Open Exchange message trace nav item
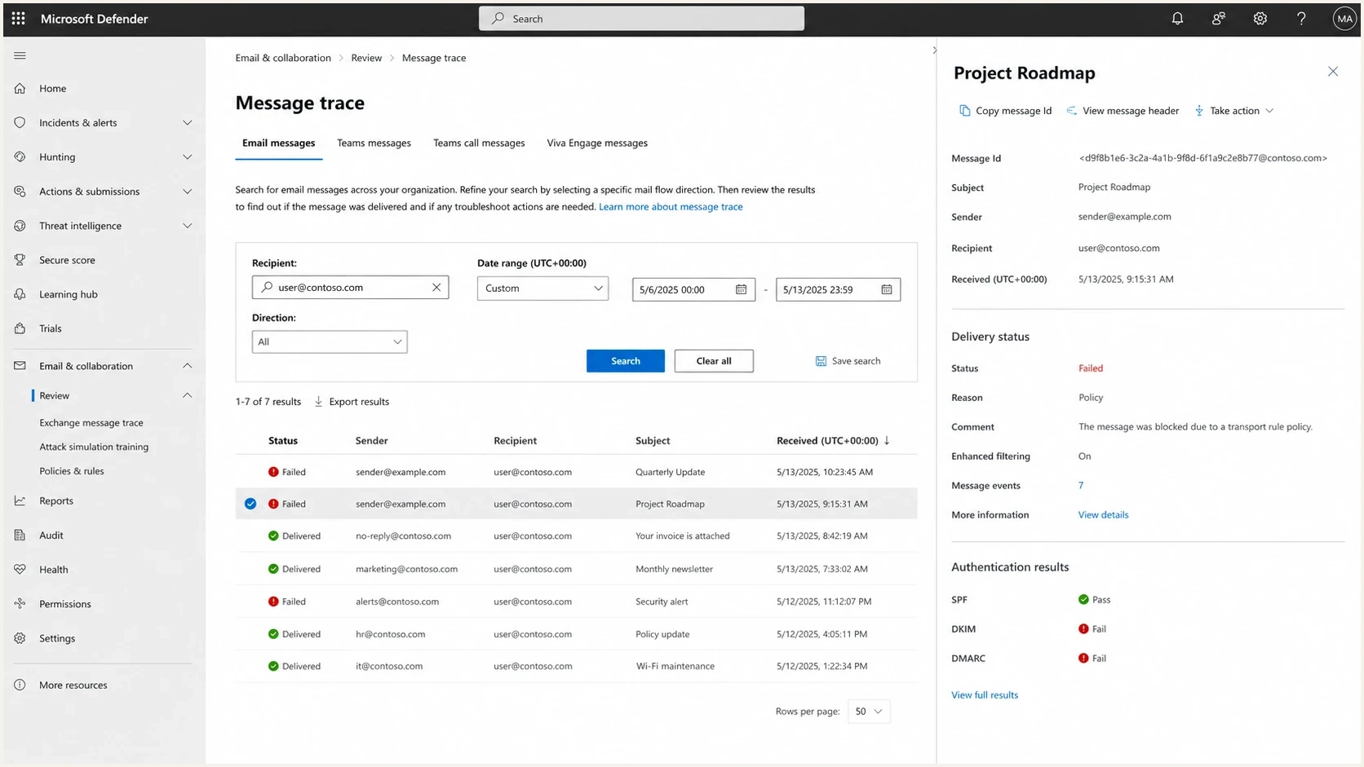 click(91, 423)
